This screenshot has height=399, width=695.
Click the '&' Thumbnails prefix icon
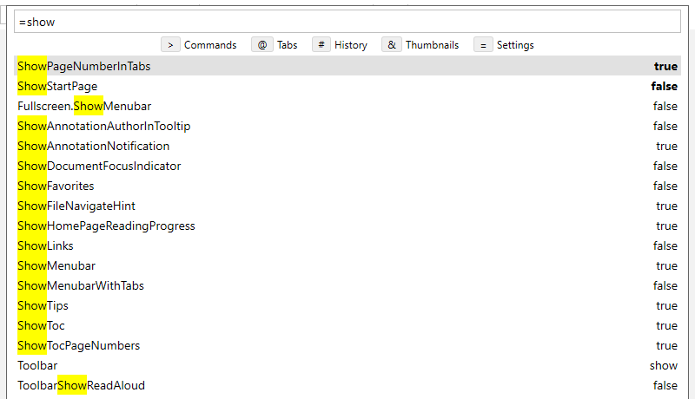click(392, 45)
